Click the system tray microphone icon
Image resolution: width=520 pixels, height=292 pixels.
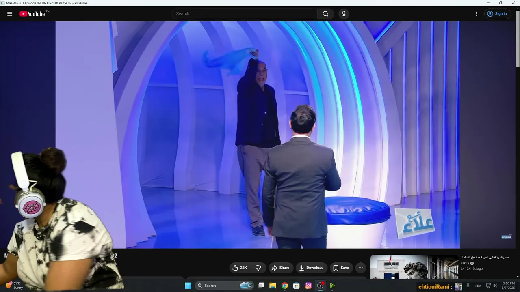pyautogui.click(x=468, y=286)
